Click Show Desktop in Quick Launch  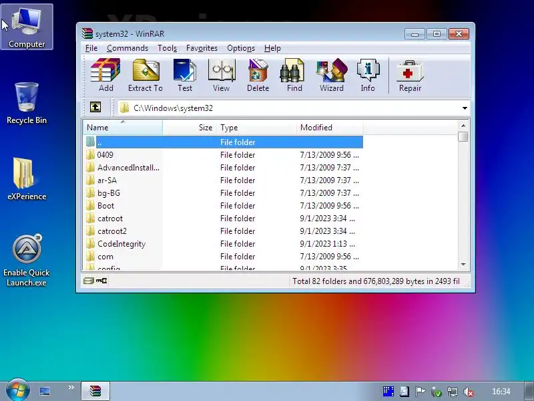[45, 391]
